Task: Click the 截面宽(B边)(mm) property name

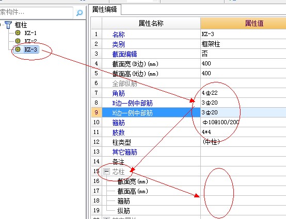Action: (135, 64)
